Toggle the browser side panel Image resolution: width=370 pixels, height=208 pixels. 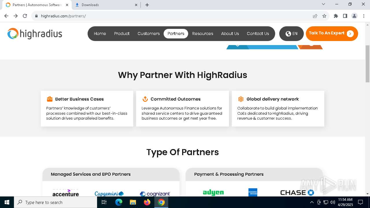[345, 16]
